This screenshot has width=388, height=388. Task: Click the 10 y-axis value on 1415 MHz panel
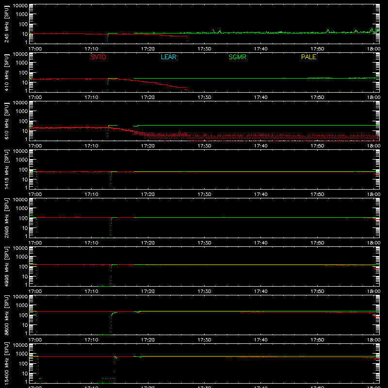click(25, 179)
